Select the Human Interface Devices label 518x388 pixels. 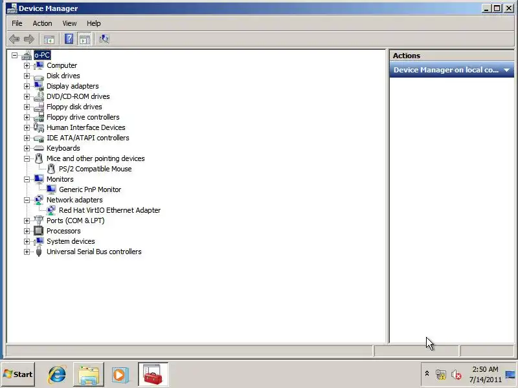tap(86, 127)
